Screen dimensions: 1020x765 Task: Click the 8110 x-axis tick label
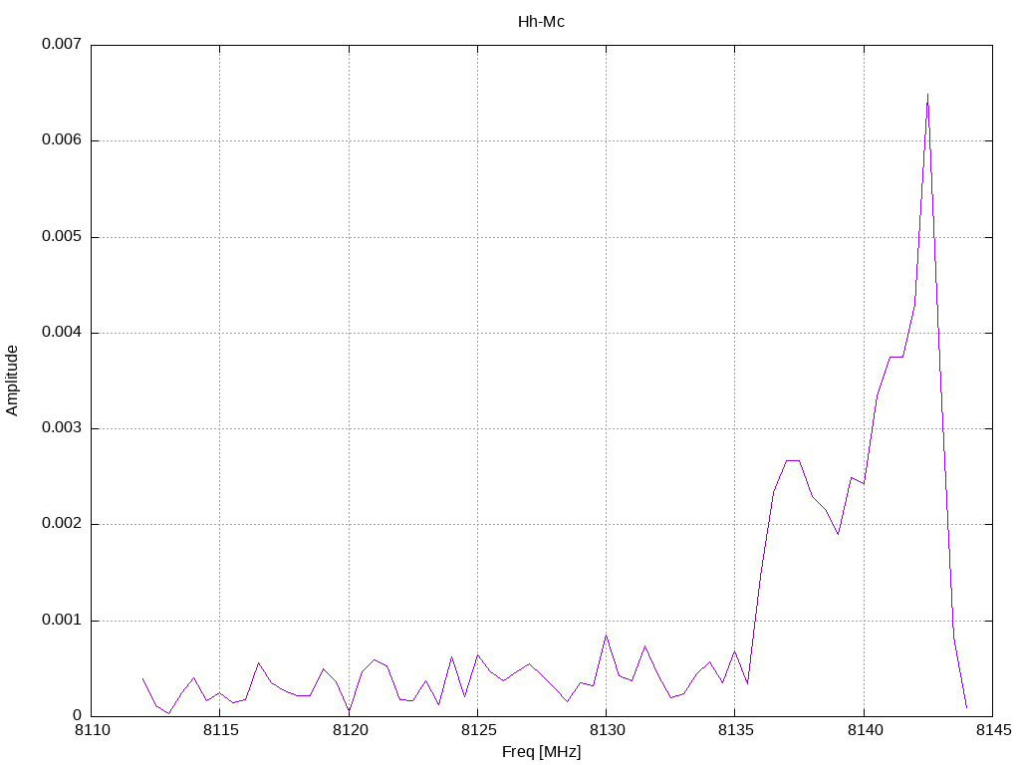click(x=92, y=730)
